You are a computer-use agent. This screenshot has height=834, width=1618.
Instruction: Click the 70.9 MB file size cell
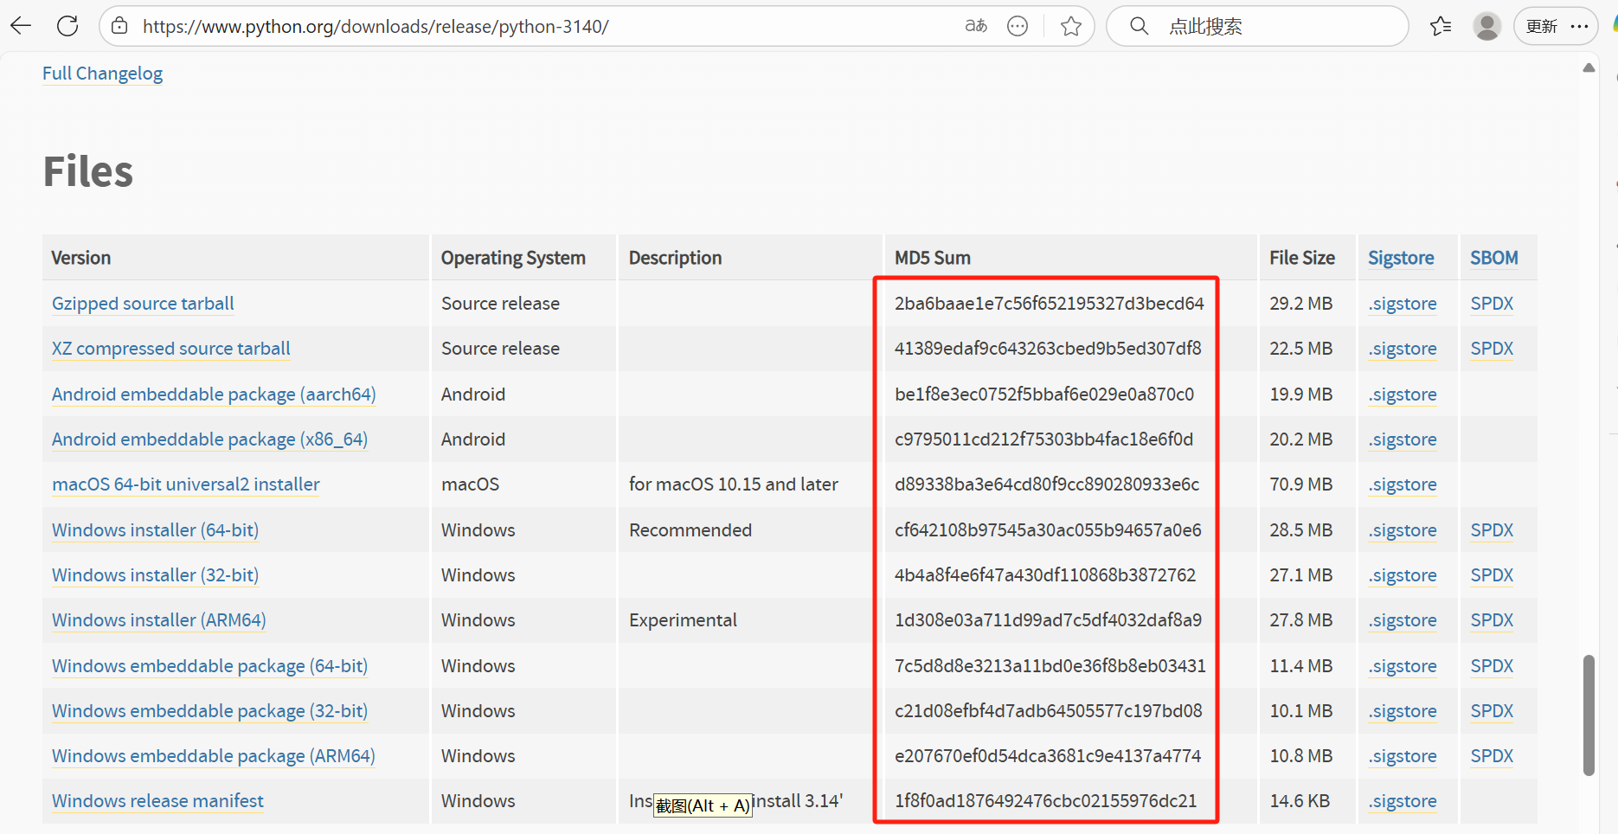coord(1301,484)
